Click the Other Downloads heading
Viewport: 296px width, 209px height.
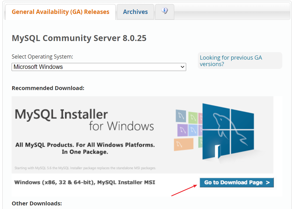click(37, 203)
